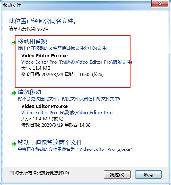Click the 取消 button
Viewport: 171px width, 185px height.
click(148, 174)
